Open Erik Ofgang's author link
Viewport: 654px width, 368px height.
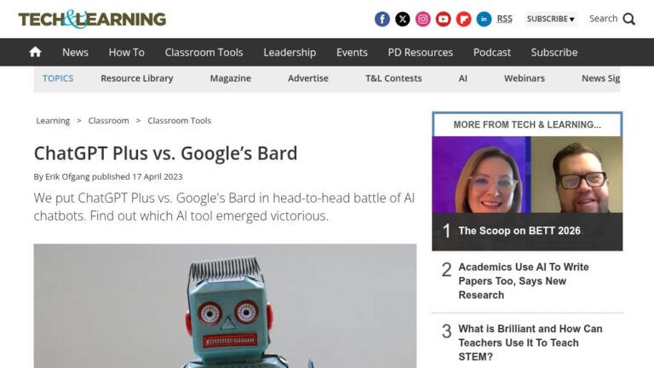67,176
